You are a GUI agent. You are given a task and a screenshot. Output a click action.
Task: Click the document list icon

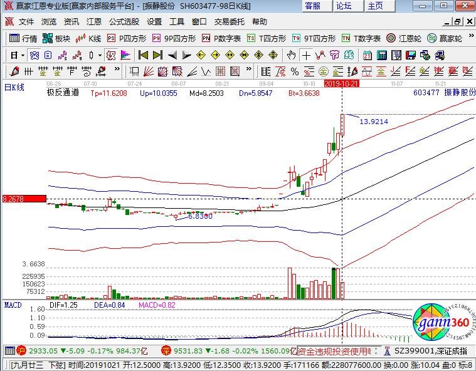click(48, 55)
